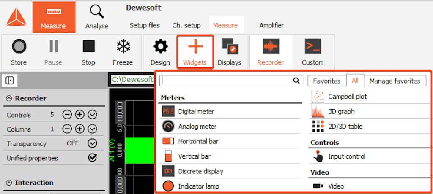Viewport: 433px width, 194px height.
Task: Open the Displays menu
Action: [x=230, y=52]
